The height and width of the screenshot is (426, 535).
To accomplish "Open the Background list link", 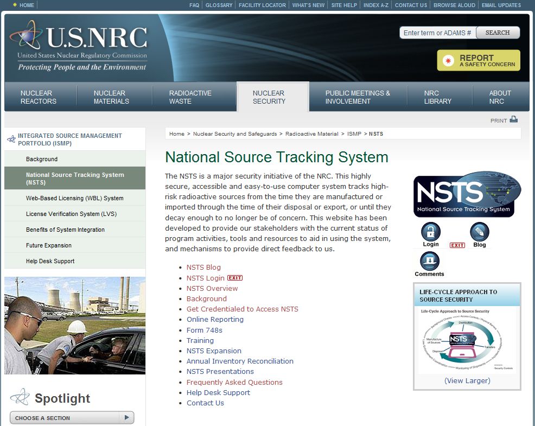I will point(206,298).
